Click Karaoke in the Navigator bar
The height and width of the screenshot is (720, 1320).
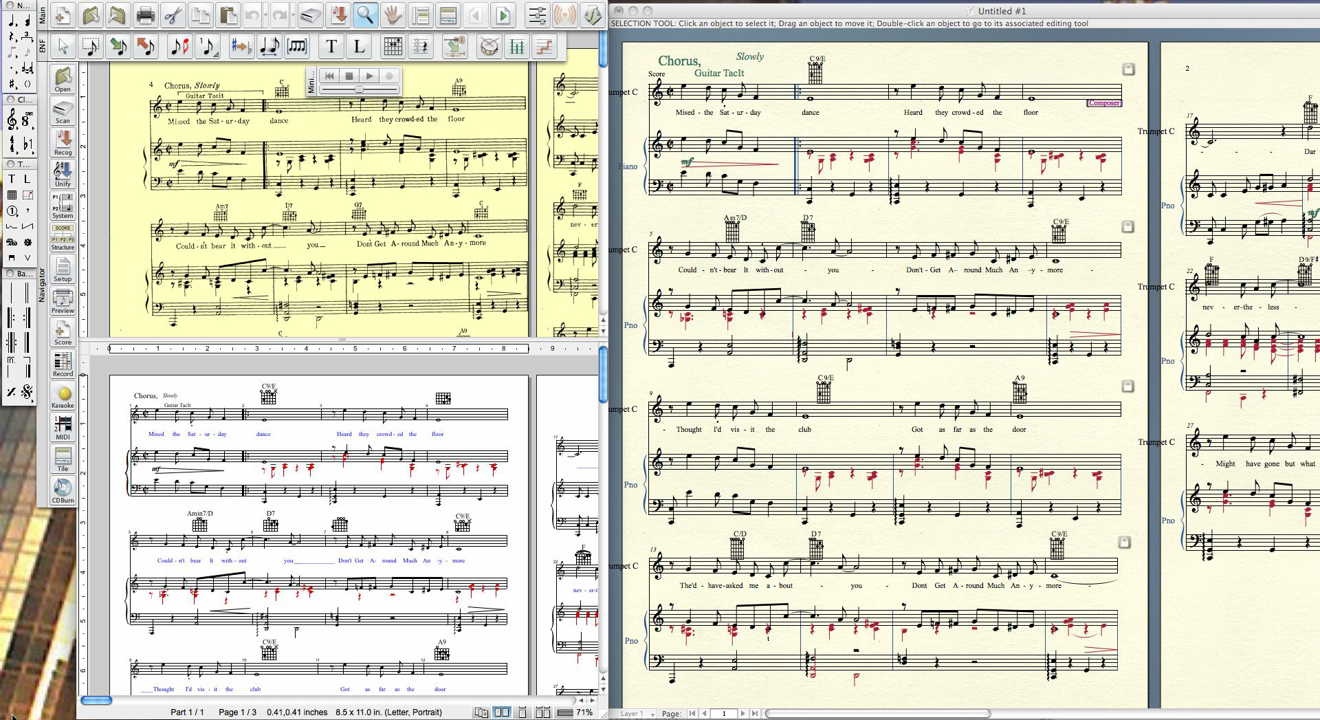click(x=63, y=397)
